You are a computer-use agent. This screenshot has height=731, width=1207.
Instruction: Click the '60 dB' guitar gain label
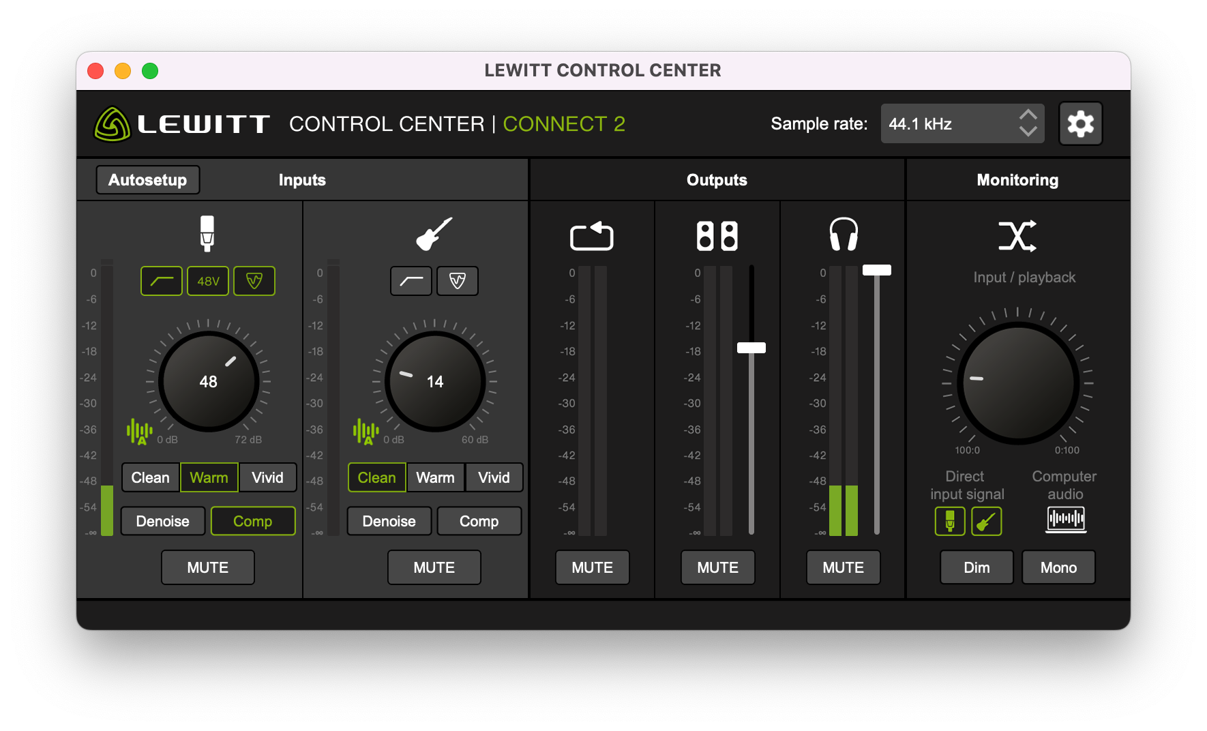coord(475,440)
